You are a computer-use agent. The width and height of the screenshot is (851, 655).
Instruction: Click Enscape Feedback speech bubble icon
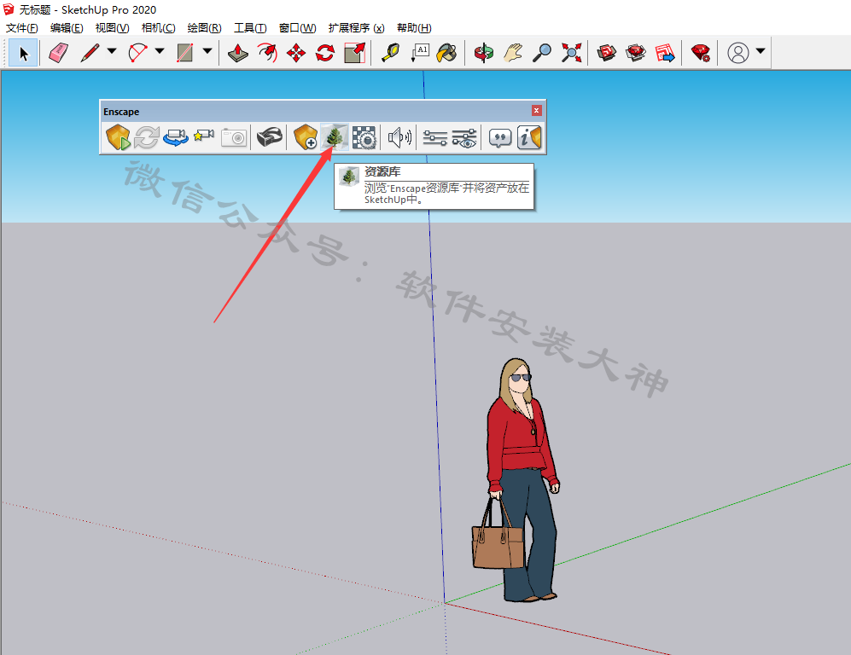(500, 137)
